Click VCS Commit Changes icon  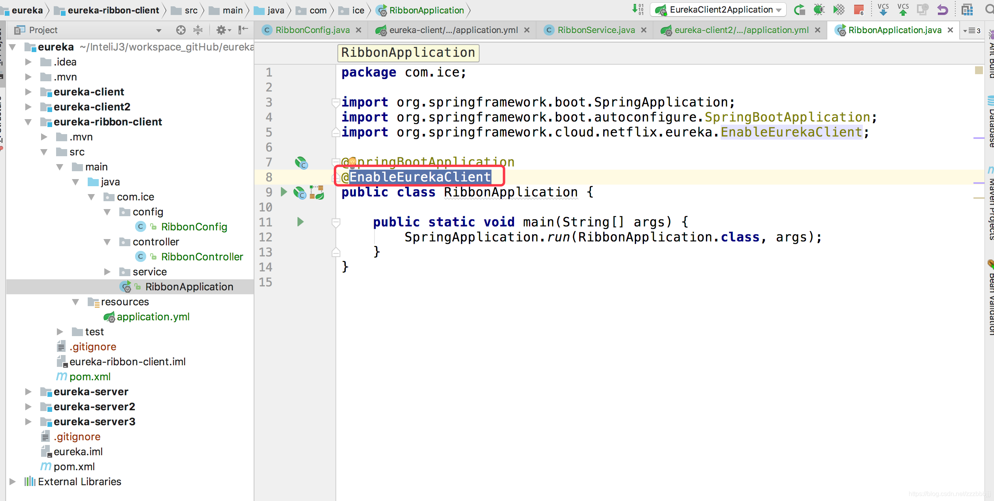click(x=903, y=10)
